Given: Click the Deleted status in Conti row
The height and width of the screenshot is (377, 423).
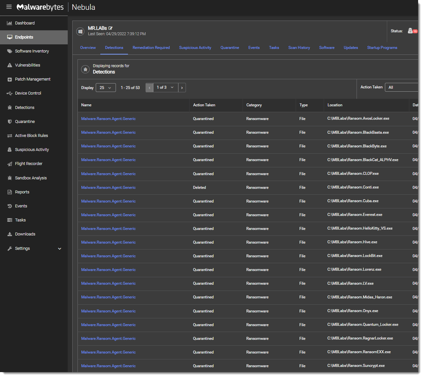Looking at the screenshot, I should (199, 188).
